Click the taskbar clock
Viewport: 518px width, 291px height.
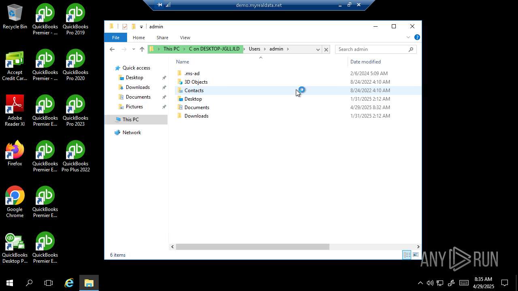click(x=483, y=283)
